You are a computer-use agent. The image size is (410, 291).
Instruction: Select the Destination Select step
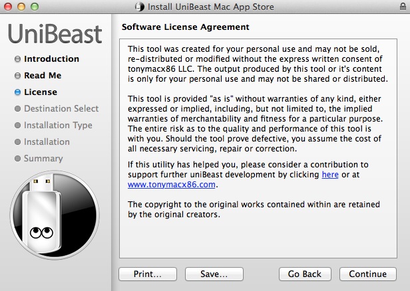click(x=61, y=108)
